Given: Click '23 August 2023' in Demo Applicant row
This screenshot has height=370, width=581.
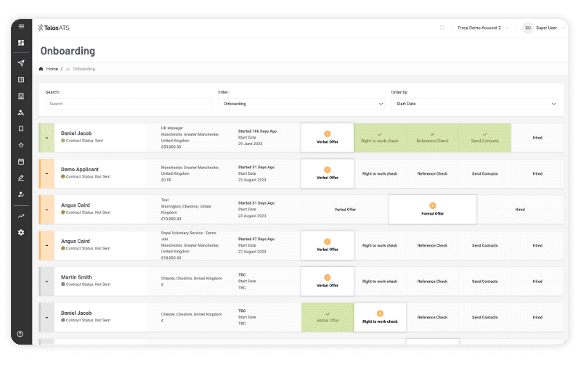Looking at the screenshot, I should (252, 180).
